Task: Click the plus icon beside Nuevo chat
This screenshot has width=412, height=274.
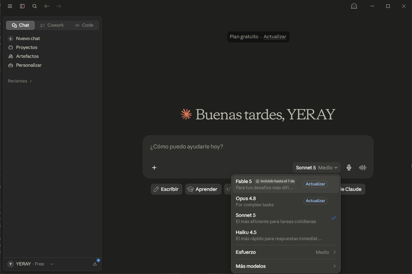Action: click(x=11, y=39)
